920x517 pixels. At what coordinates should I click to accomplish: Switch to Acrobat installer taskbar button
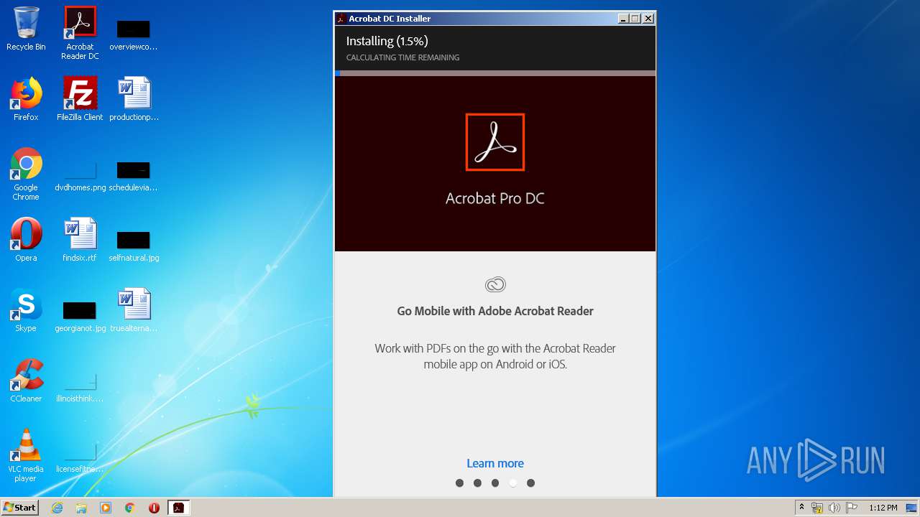(178, 508)
